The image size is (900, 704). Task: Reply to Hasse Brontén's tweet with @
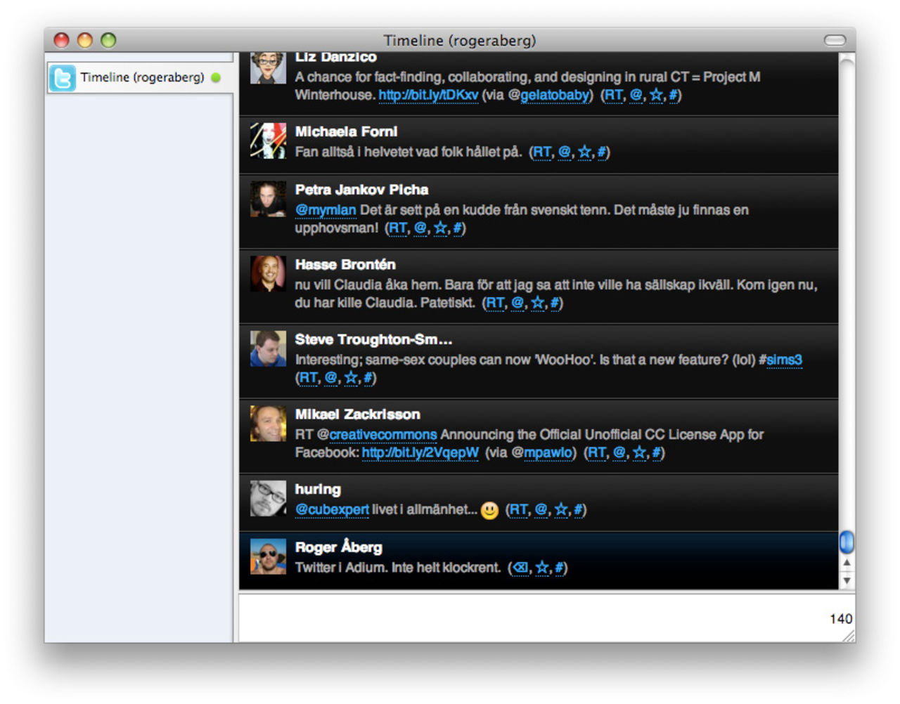point(517,304)
